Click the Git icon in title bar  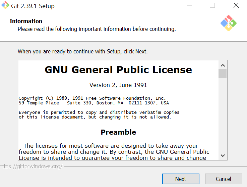click(x=5, y=5)
